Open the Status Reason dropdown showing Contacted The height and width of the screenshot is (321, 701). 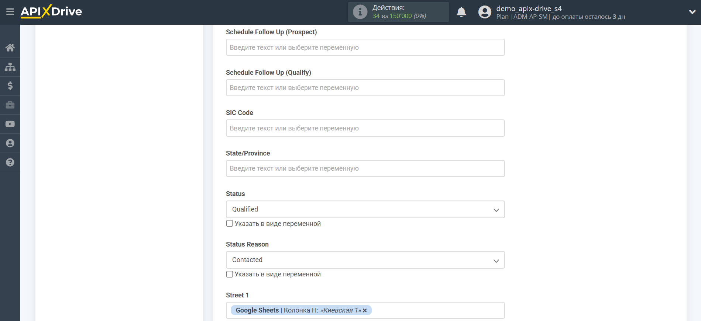(x=365, y=260)
